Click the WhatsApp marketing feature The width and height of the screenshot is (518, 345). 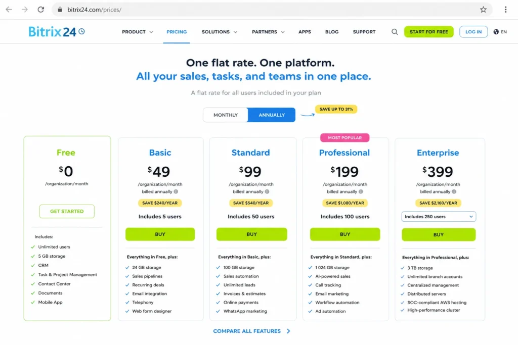[245, 311]
